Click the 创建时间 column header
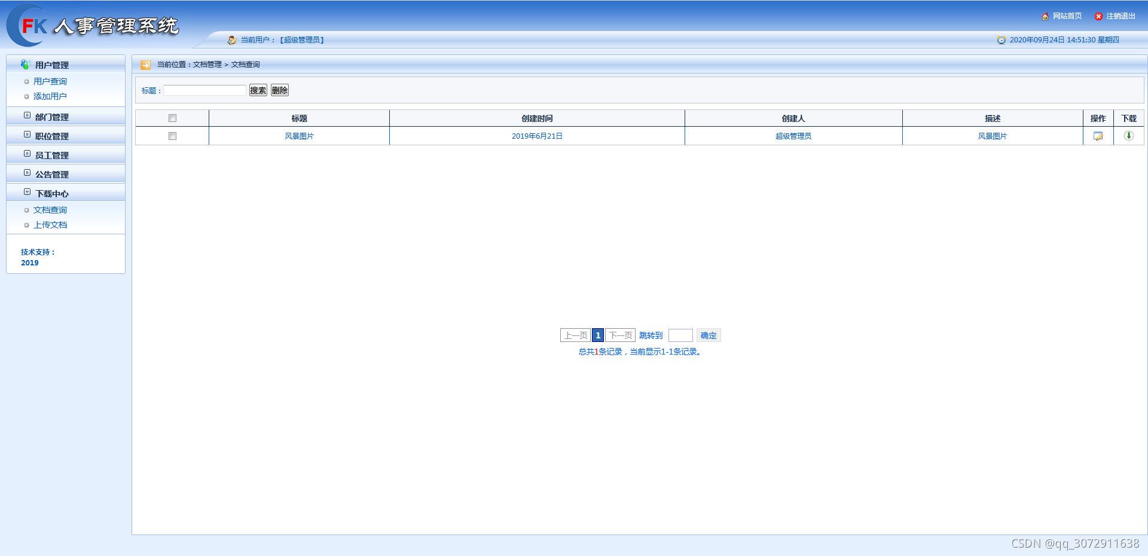Viewport: 1148px width, 556px height. tap(537, 118)
